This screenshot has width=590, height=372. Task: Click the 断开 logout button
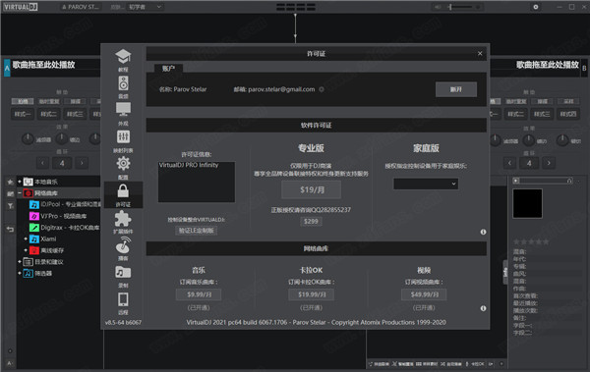[456, 89]
